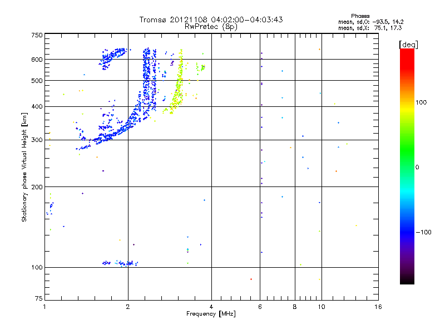Click the x-axis tick label '2'

click(128, 307)
